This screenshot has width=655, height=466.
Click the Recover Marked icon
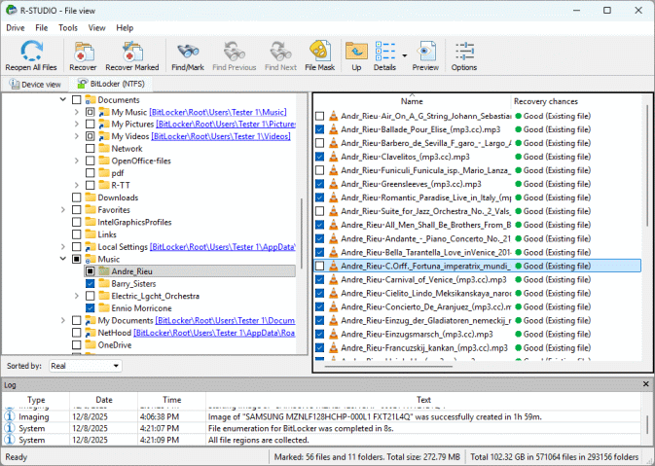tap(131, 52)
